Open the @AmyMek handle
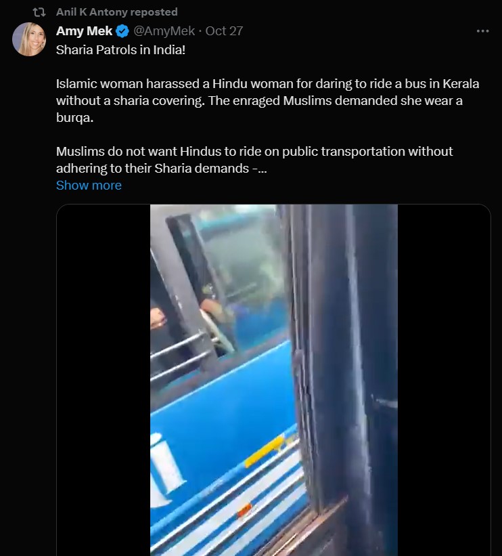Viewport: 502px width, 556px height. pos(164,31)
